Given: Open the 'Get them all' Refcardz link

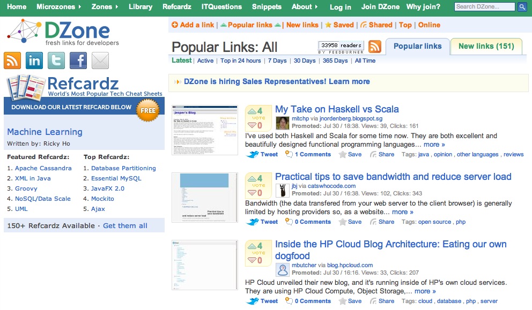Looking at the screenshot, I should [125, 225].
